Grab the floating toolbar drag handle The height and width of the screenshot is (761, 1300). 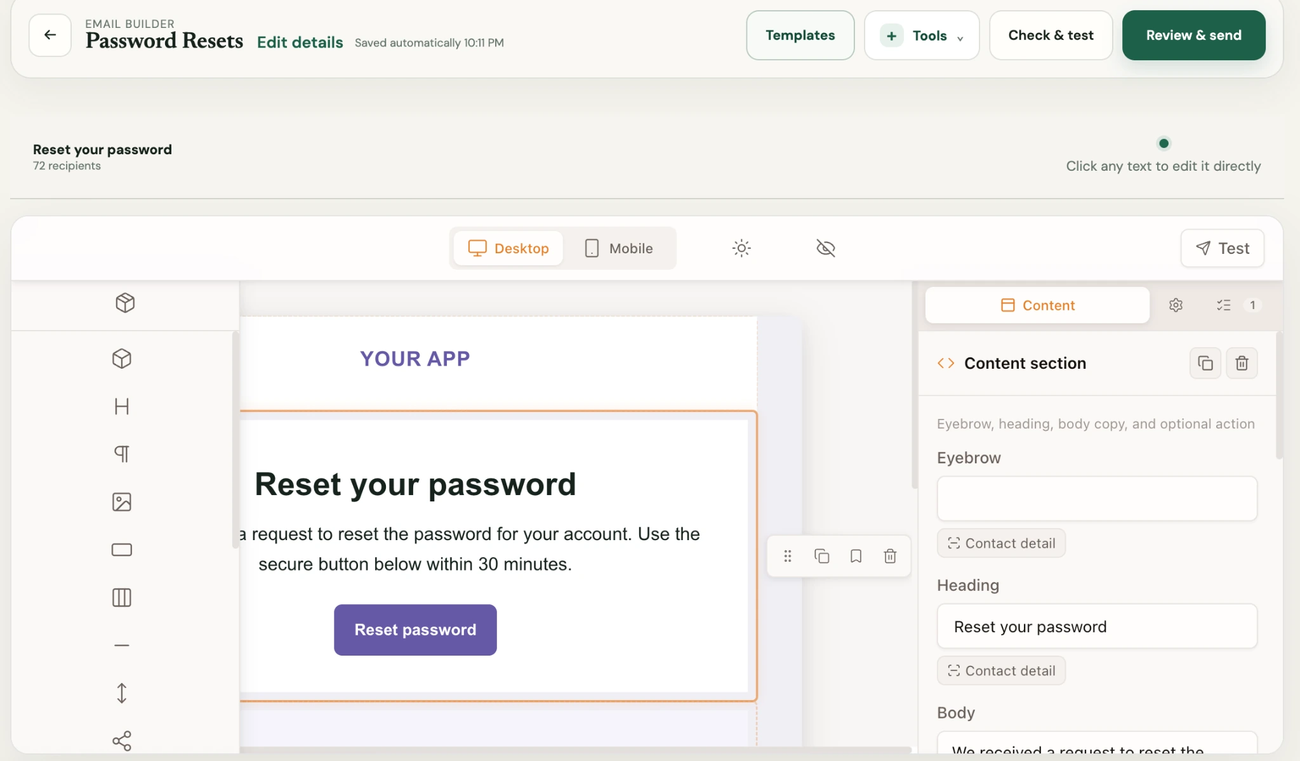[x=788, y=556]
